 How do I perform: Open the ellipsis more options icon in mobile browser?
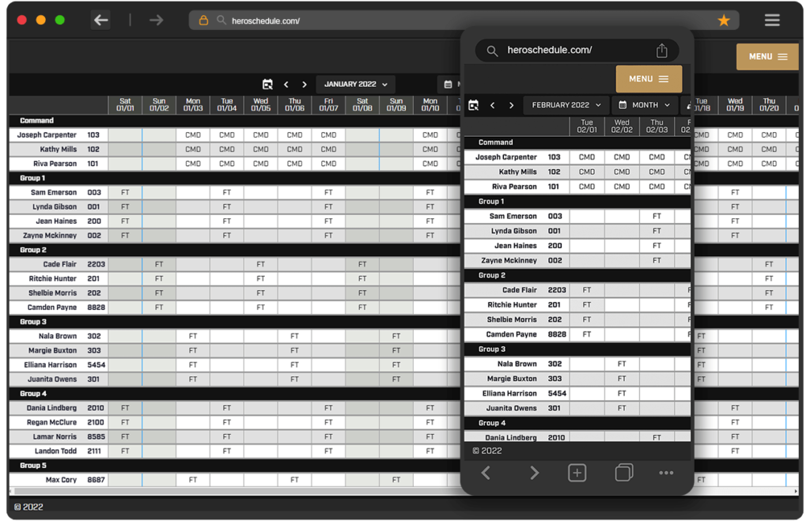tap(666, 472)
